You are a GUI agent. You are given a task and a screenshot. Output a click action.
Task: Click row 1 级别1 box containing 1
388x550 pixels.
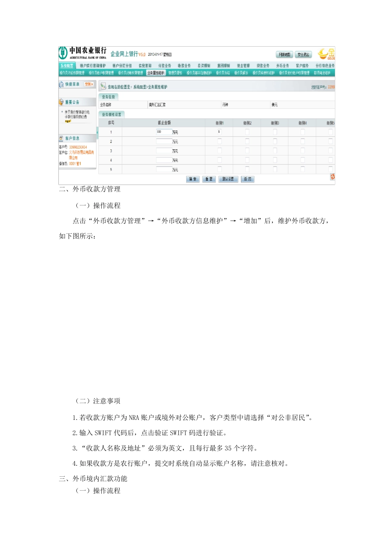click(x=219, y=132)
